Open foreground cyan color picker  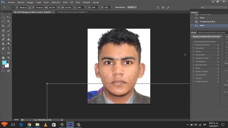(x=4, y=63)
